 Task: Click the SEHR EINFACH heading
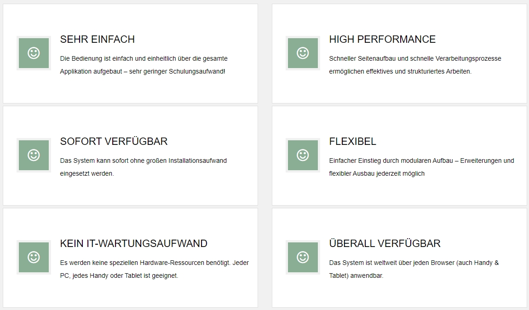98,40
